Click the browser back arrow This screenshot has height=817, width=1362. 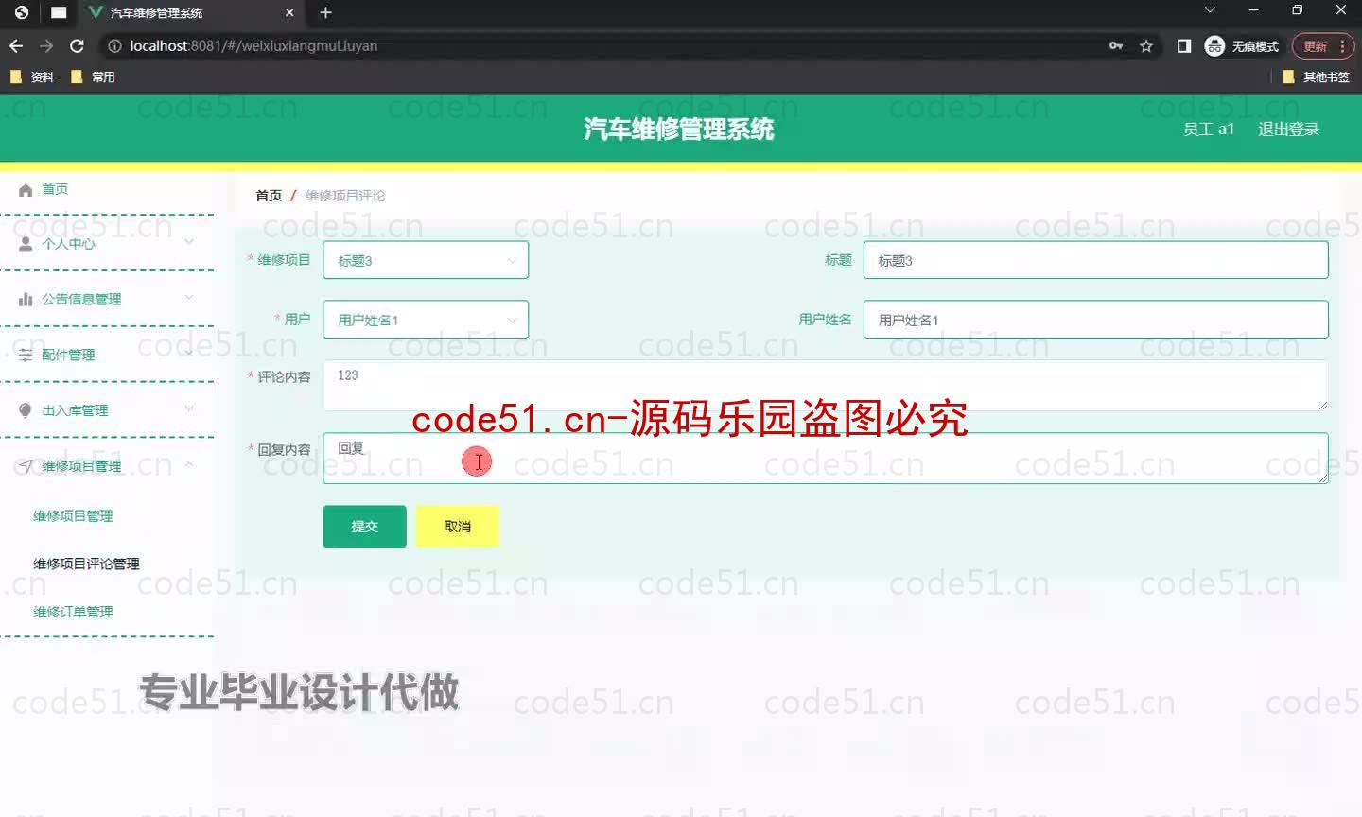(16, 45)
